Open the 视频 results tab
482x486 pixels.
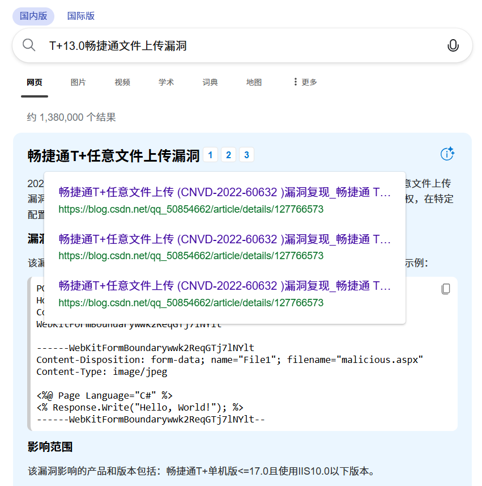pos(122,82)
